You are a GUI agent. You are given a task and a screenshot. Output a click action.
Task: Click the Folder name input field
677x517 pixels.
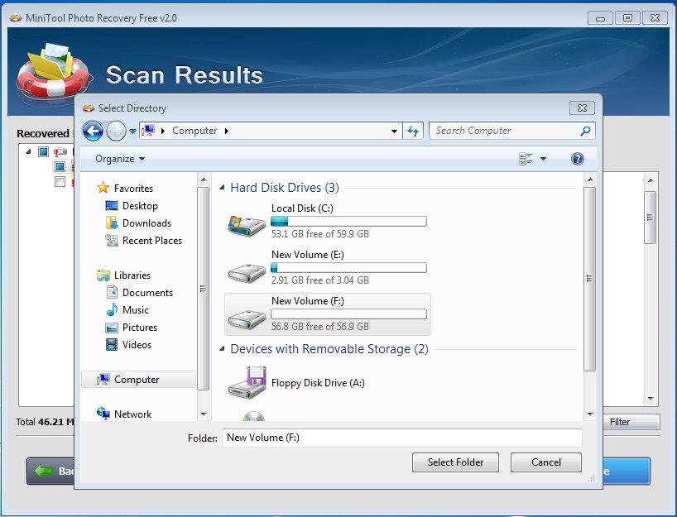402,438
